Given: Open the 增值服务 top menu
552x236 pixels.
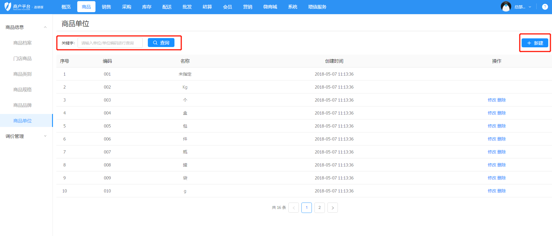Looking at the screenshot, I should pyautogui.click(x=317, y=7).
